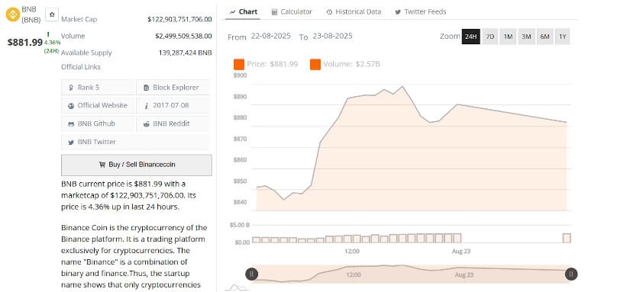The width and height of the screenshot is (630, 292).
Task: Open BNB Github link
Action: point(98,124)
